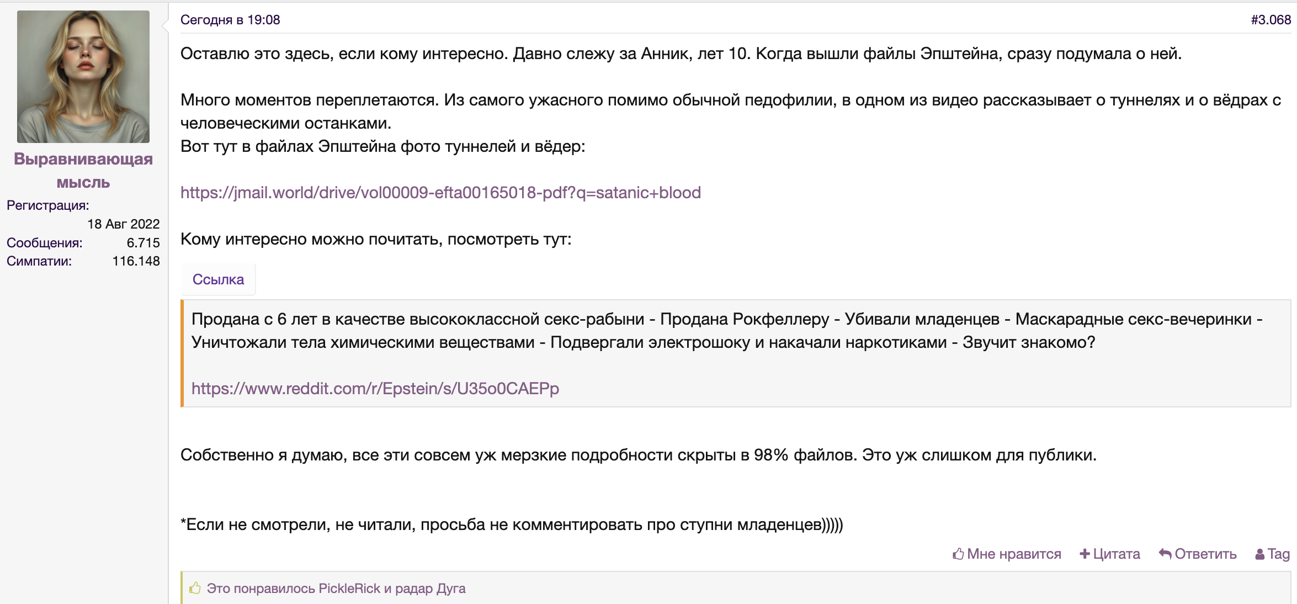Click the Симпатии label under the username
Screen dimensions: 1297x604
[x=39, y=261]
